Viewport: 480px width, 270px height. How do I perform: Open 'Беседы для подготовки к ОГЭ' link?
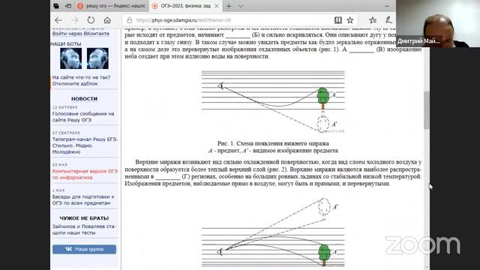click(x=83, y=199)
